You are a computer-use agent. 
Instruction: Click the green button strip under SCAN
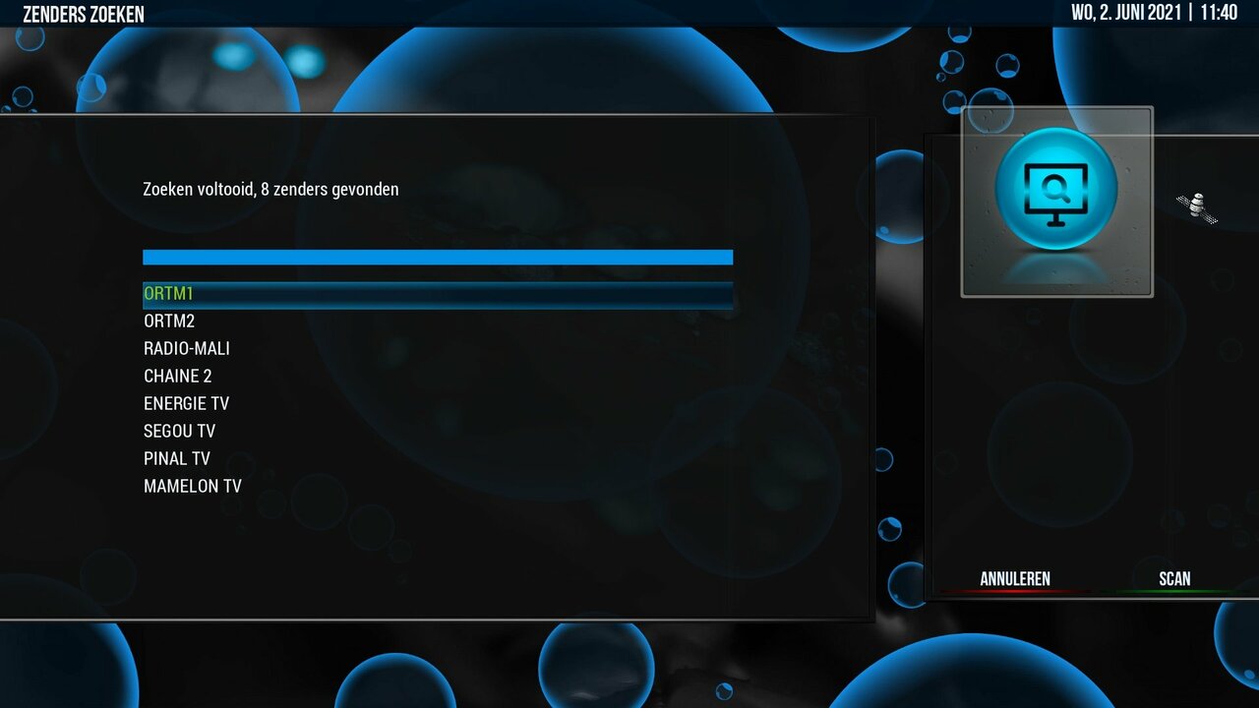(x=1174, y=591)
